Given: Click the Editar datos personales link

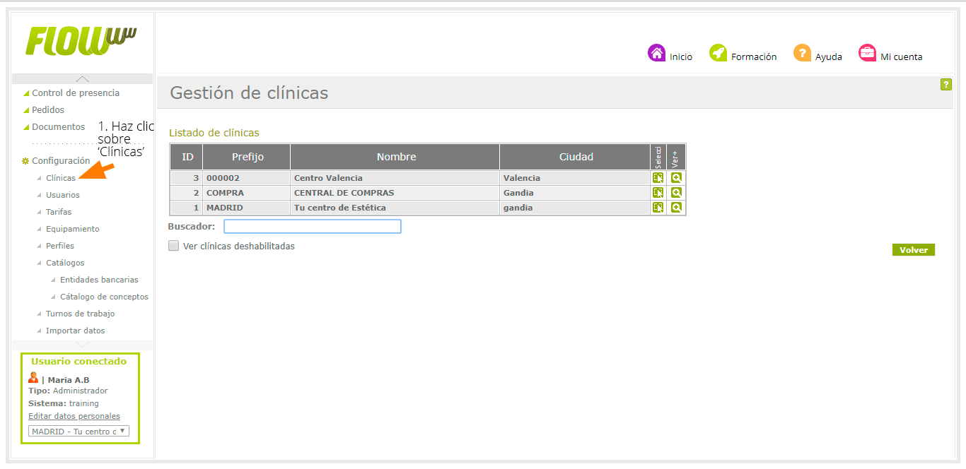Looking at the screenshot, I should click(x=74, y=416).
